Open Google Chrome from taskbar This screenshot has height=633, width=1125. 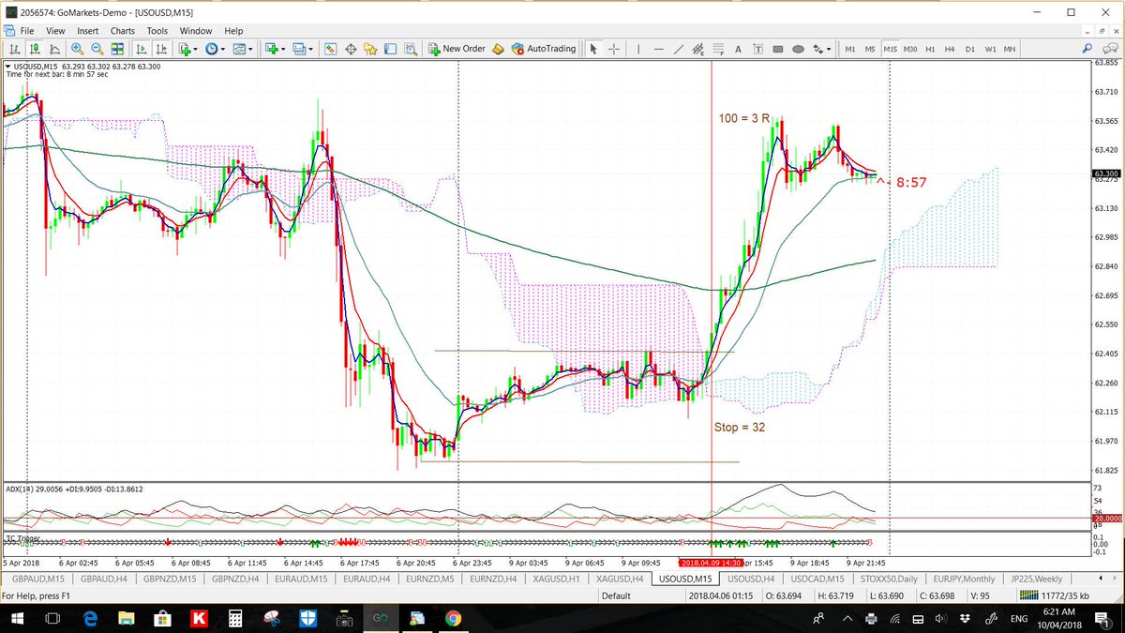[453, 619]
